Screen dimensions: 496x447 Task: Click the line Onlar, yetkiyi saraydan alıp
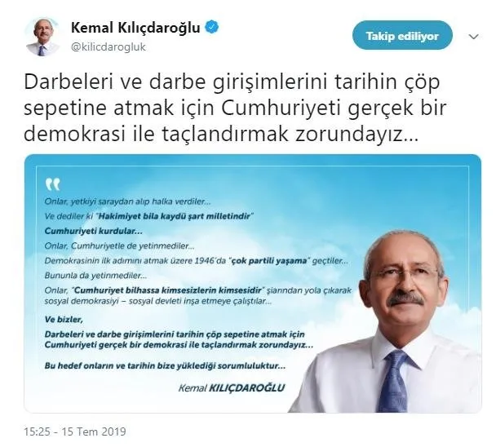(127, 201)
